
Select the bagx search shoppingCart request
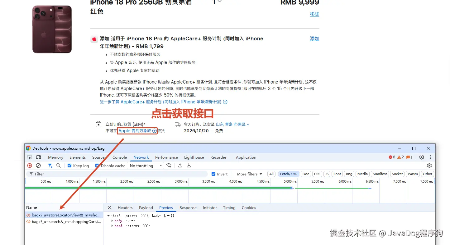(x=64, y=222)
